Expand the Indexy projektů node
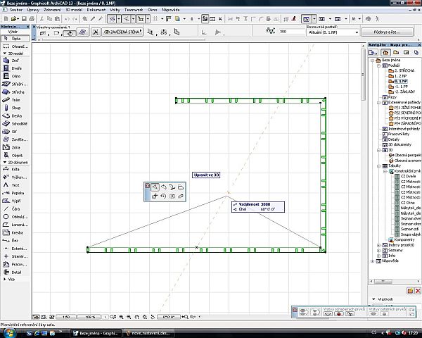The image size is (422, 338). click(x=379, y=245)
